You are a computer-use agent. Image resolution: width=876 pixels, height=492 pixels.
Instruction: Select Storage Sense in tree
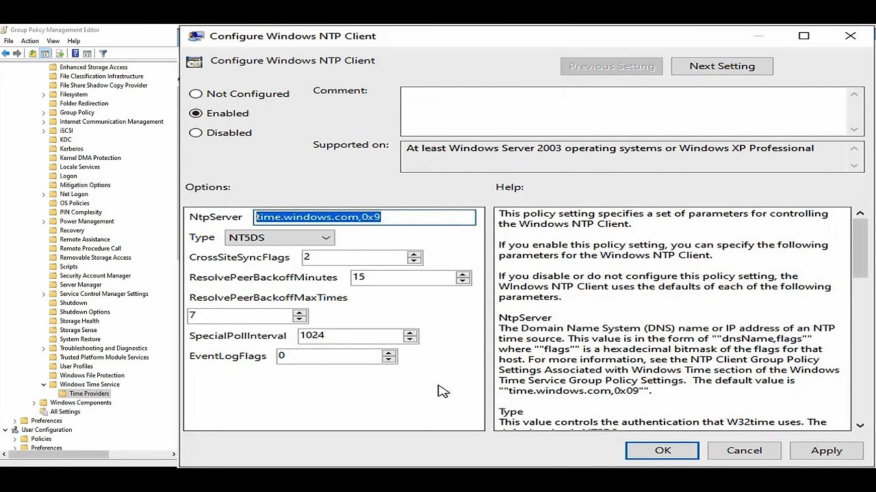click(x=78, y=330)
